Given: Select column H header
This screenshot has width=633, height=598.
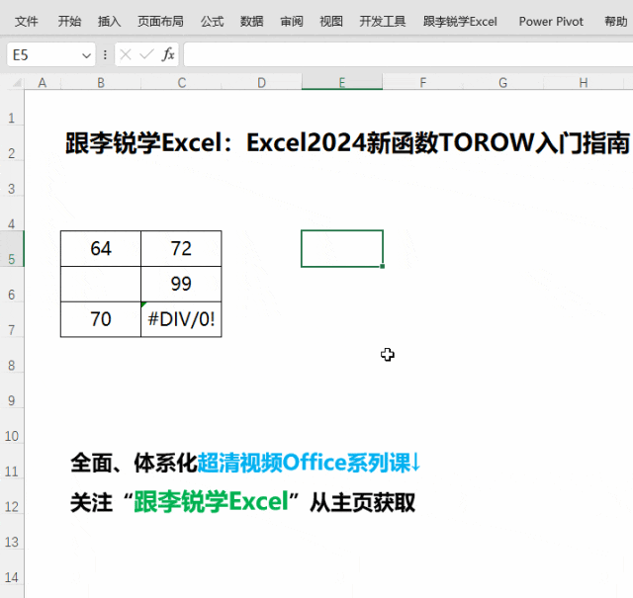Looking at the screenshot, I should (583, 83).
